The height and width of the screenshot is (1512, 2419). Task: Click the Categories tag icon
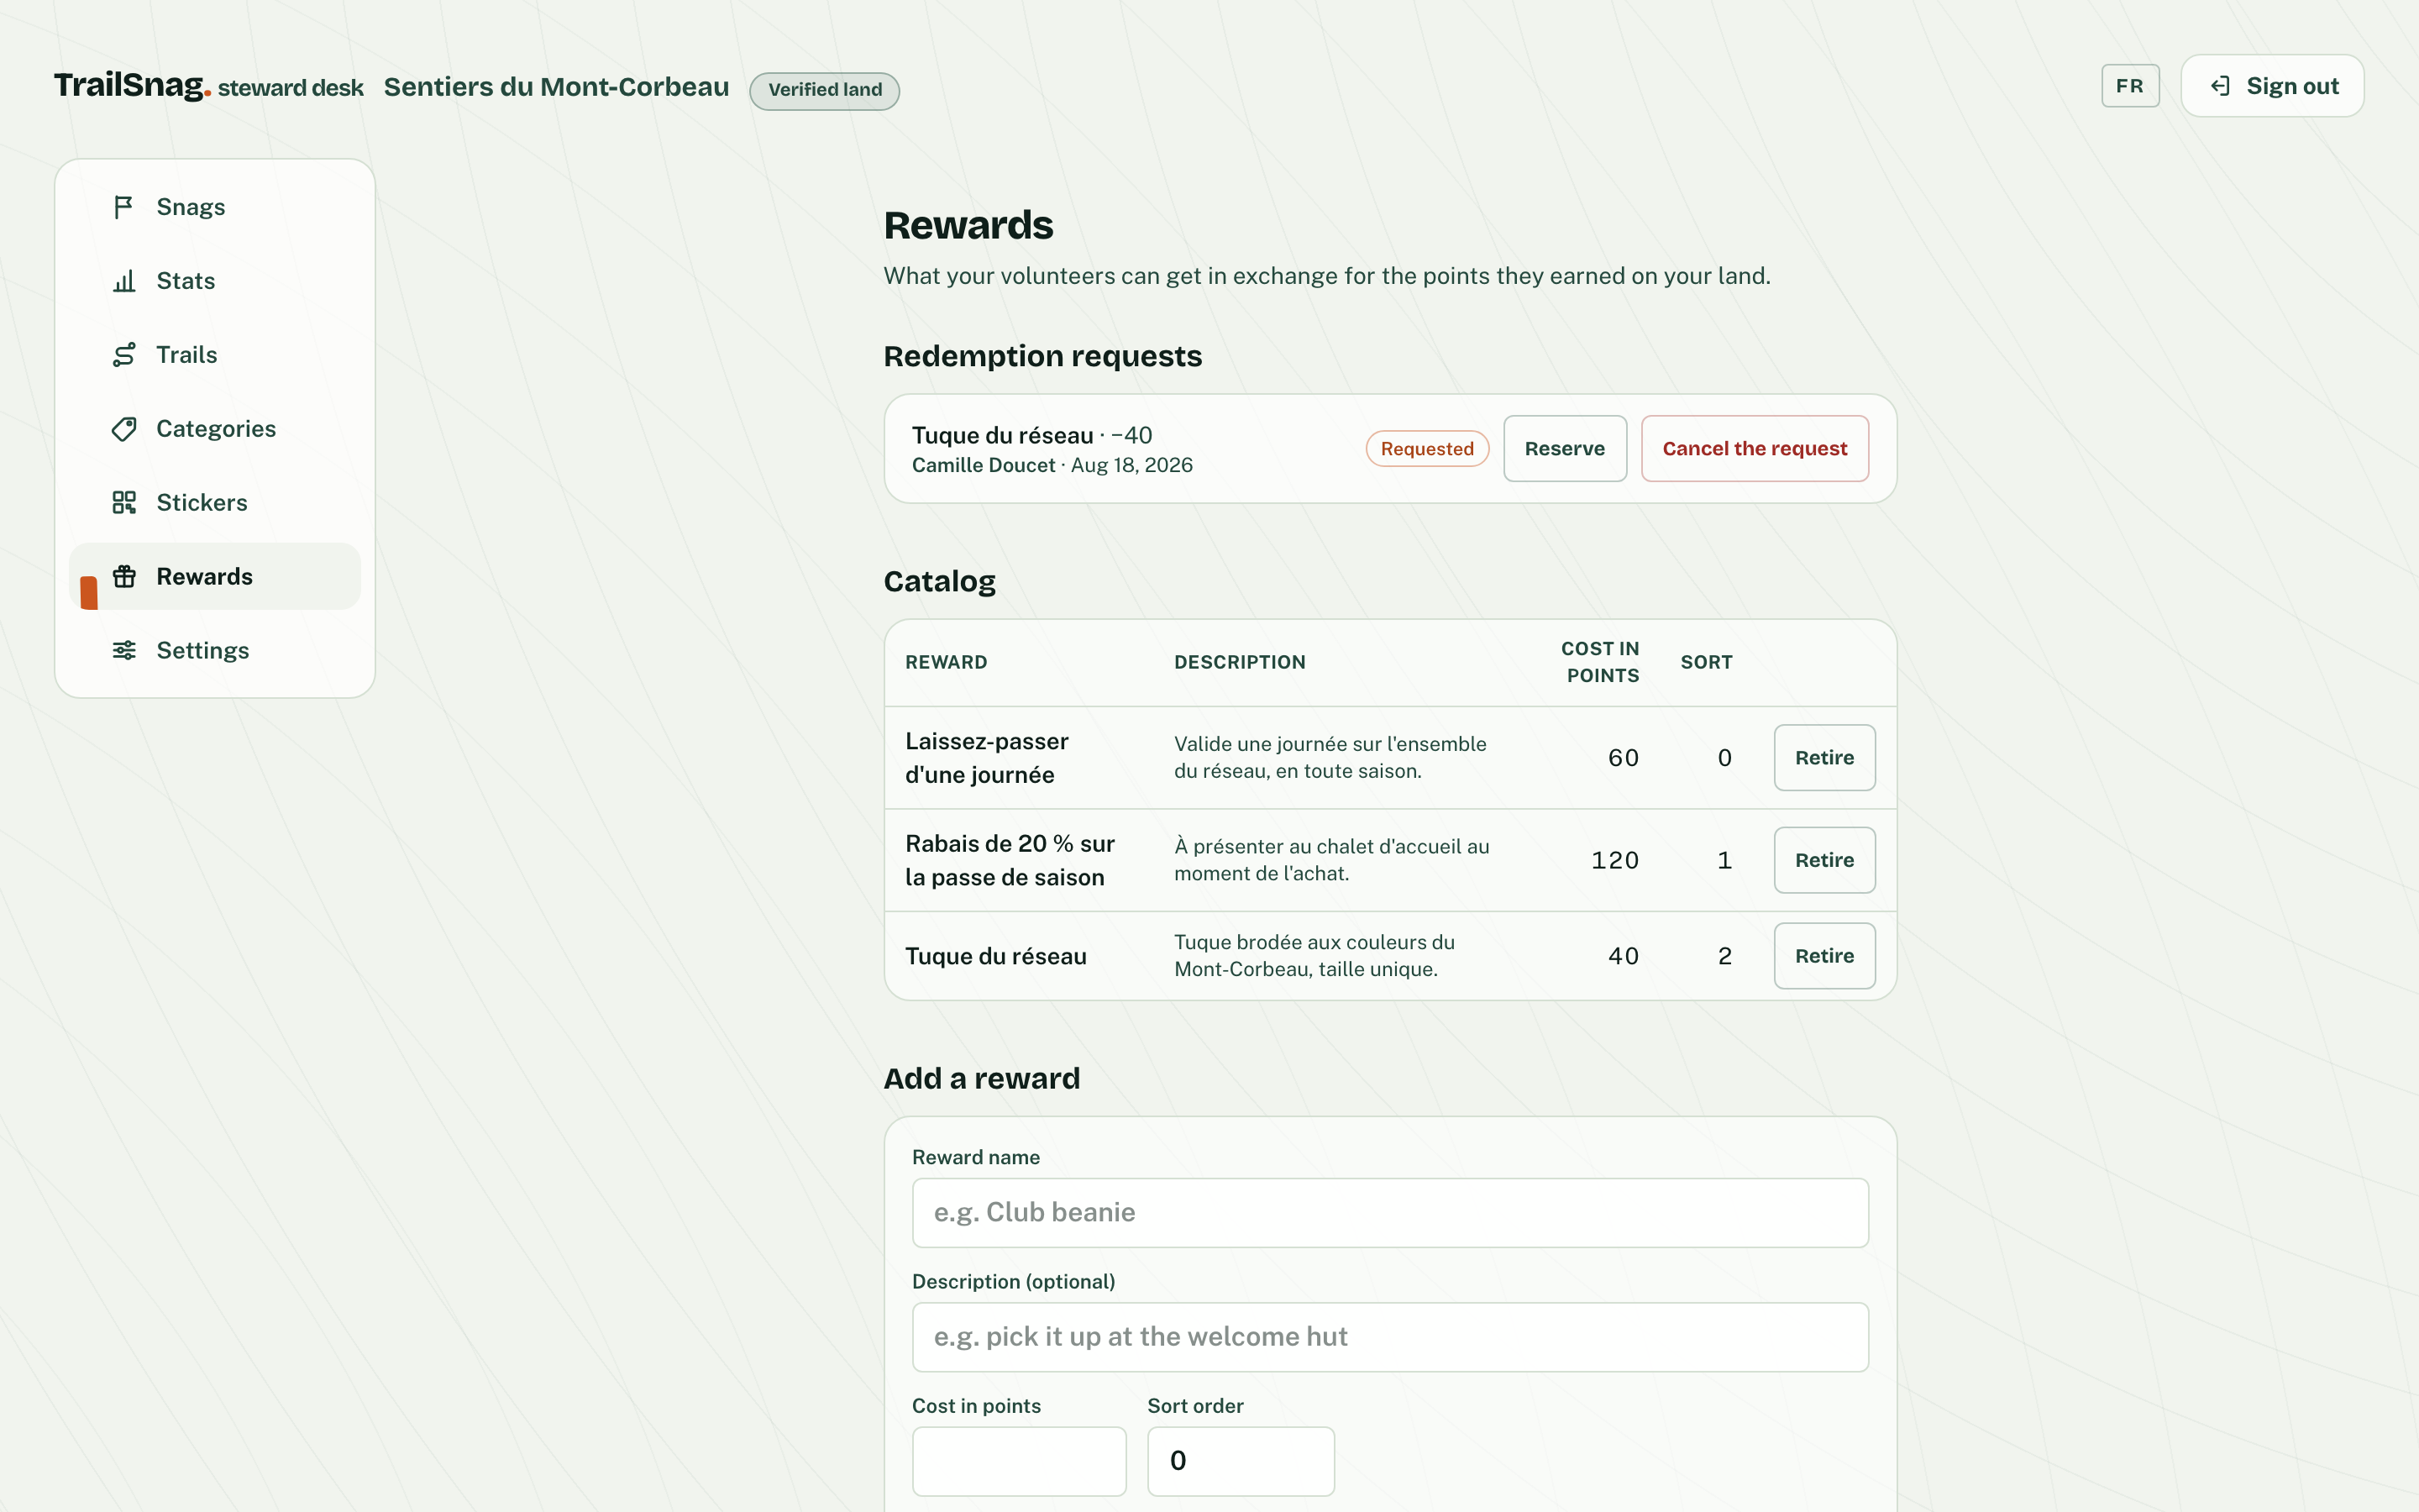[123, 429]
